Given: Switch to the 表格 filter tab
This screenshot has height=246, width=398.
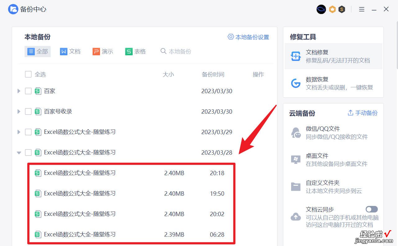Looking at the screenshot, I should (x=135, y=52).
